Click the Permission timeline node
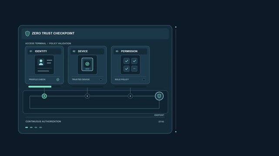Screen dimensions: 279x156 coord(130,96)
